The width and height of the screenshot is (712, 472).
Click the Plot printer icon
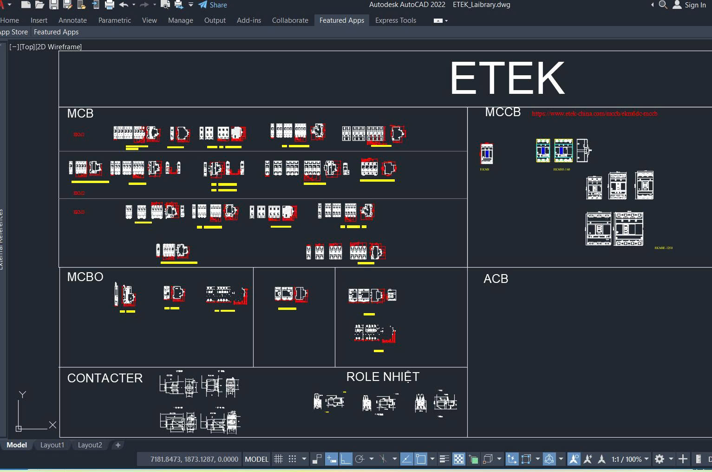(x=110, y=5)
